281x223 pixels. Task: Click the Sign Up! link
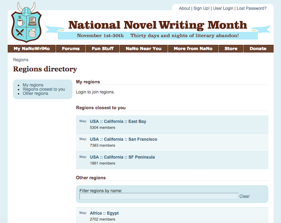point(201,8)
